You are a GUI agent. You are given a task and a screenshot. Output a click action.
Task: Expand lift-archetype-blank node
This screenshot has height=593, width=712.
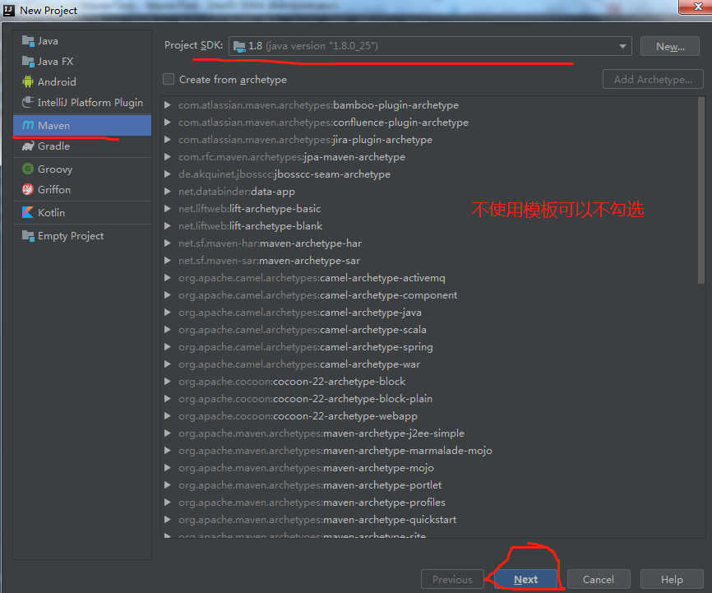(168, 226)
